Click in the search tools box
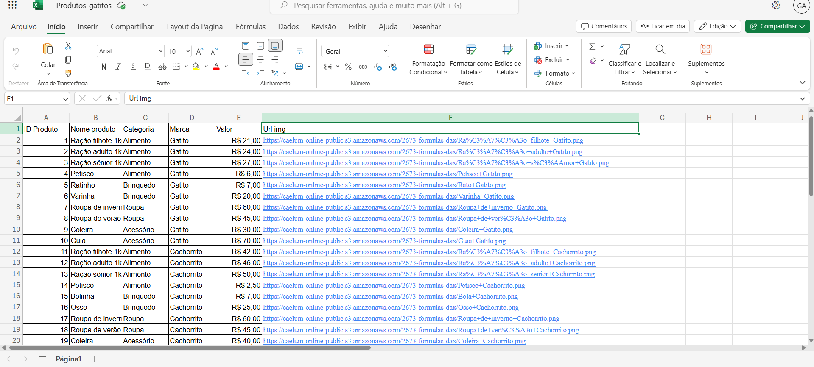 pos(394,6)
